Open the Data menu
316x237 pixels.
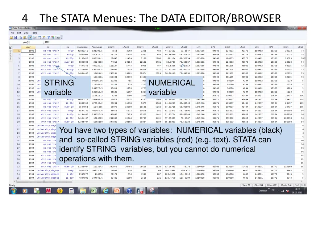click(x=26, y=33)
